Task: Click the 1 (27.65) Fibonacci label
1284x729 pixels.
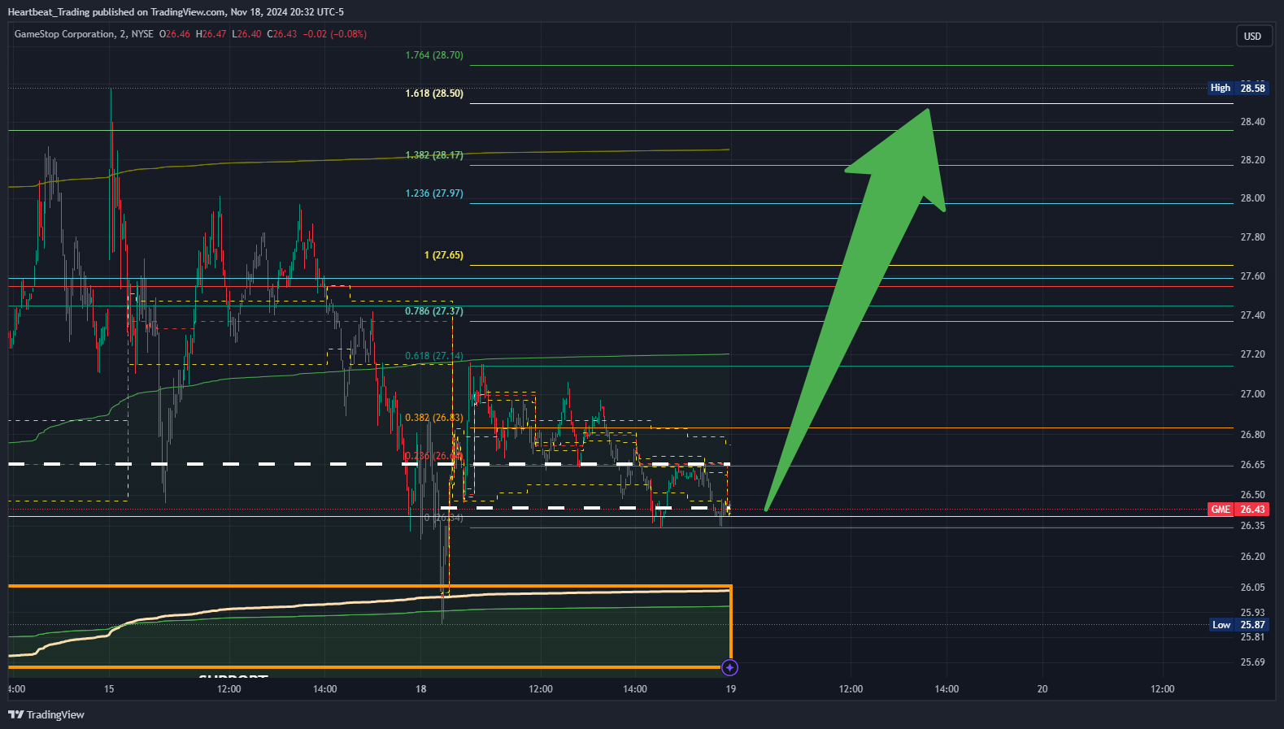Action: coord(444,255)
